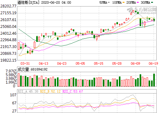Click the date label 04-13

click(43, 63)
